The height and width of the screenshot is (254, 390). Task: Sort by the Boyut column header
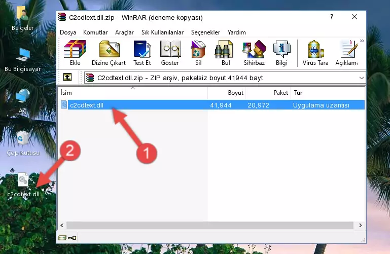tap(227, 93)
